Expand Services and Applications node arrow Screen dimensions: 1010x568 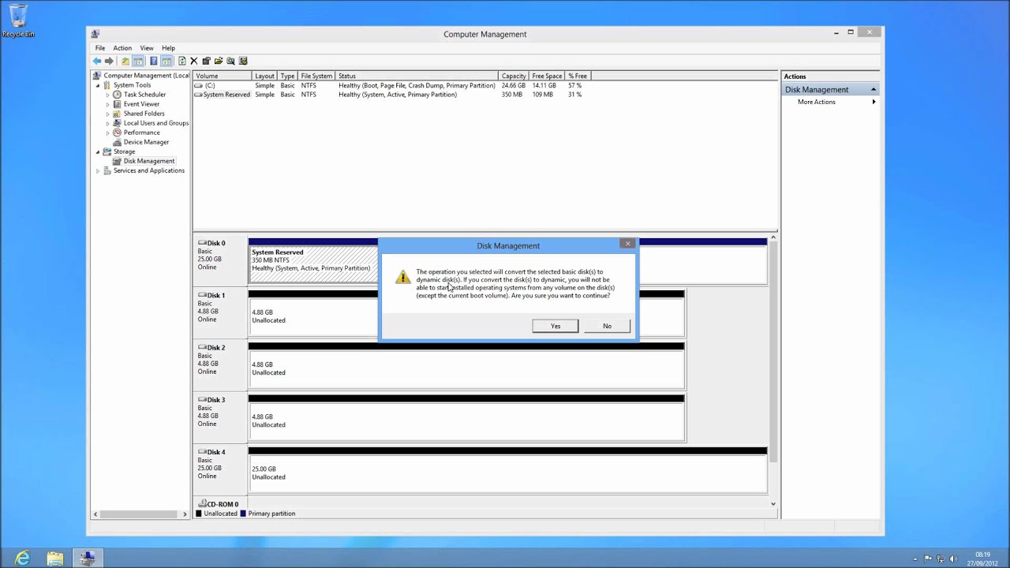point(98,170)
